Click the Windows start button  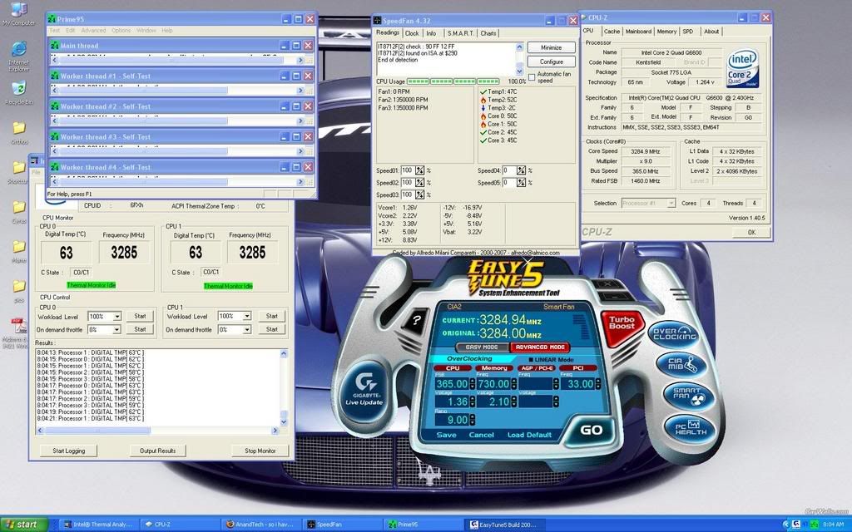pyautogui.click(x=22, y=525)
